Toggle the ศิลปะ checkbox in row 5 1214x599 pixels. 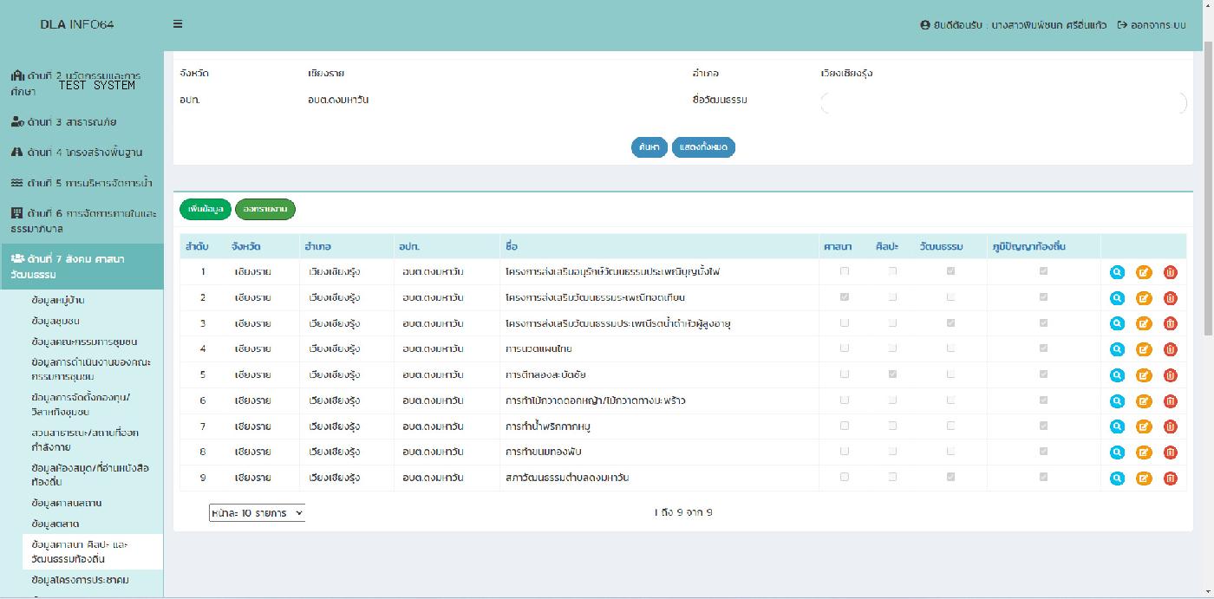point(892,374)
